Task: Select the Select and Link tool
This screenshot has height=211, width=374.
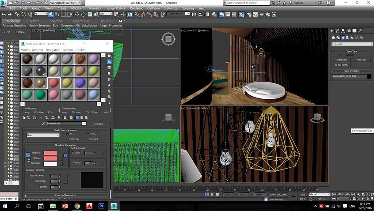Action: coord(17,15)
